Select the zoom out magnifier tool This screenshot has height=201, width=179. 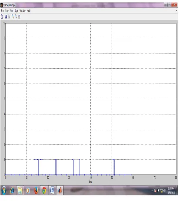(x=16, y=17)
